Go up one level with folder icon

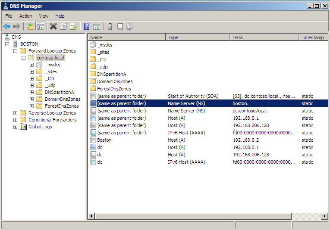click(30, 26)
